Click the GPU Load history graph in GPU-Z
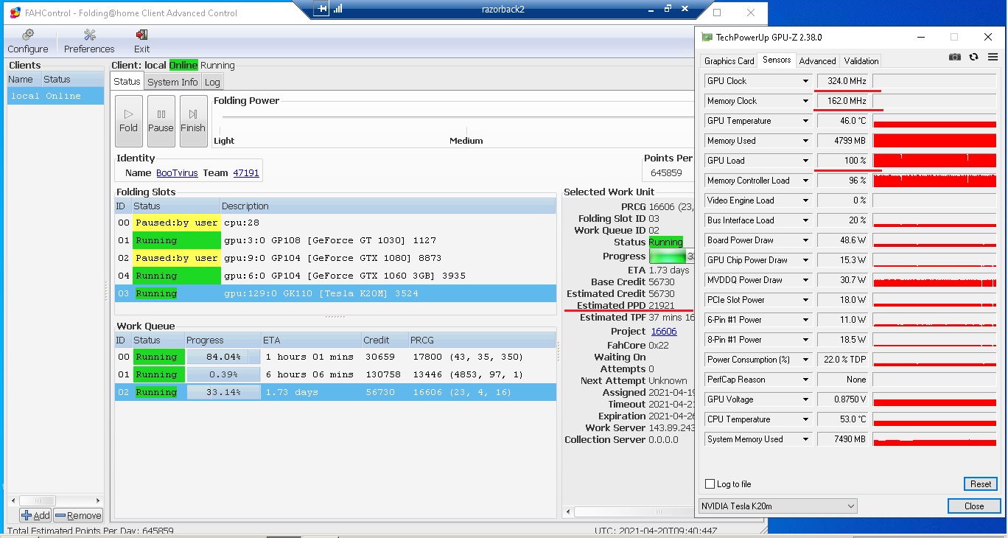Image resolution: width=1008 pixels, height=538 pixels. point(935,161)
